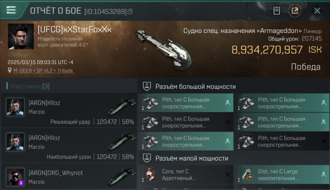Toggle the X marker on last Pith module
The image size is (330, 190).
tap(323, 141)
